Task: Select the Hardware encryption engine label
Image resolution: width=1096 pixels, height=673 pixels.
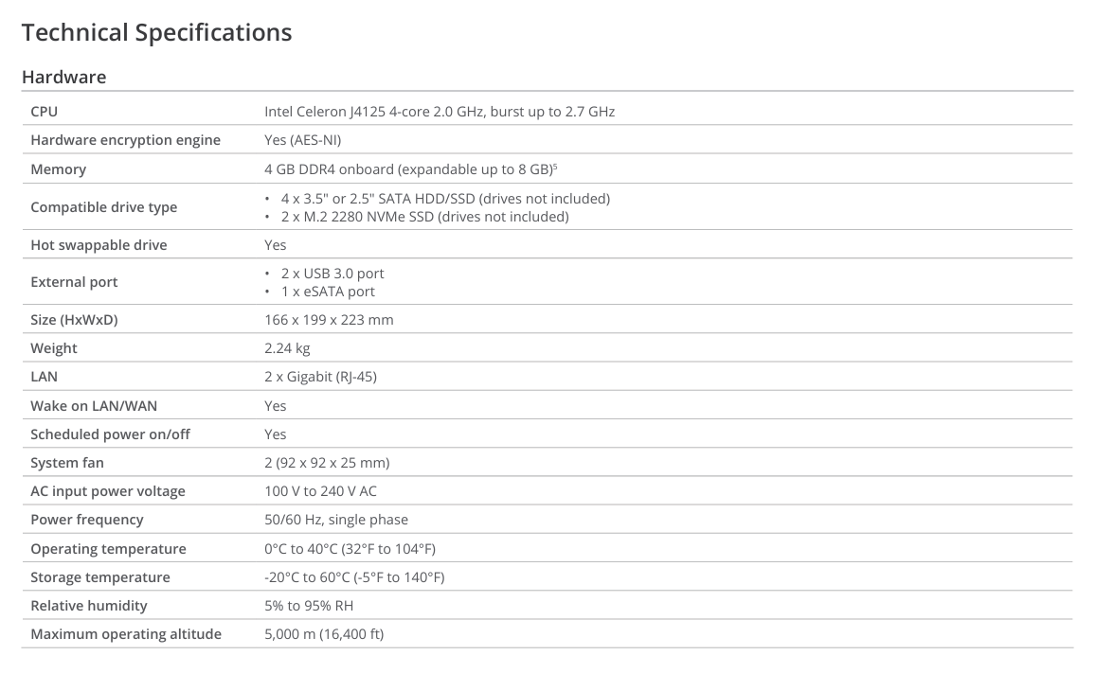Action: [x=125, y=140]
